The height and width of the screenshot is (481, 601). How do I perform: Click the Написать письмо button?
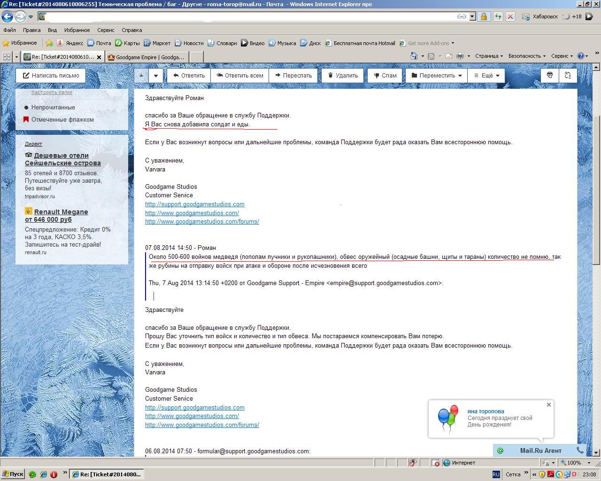pos(51,75)
